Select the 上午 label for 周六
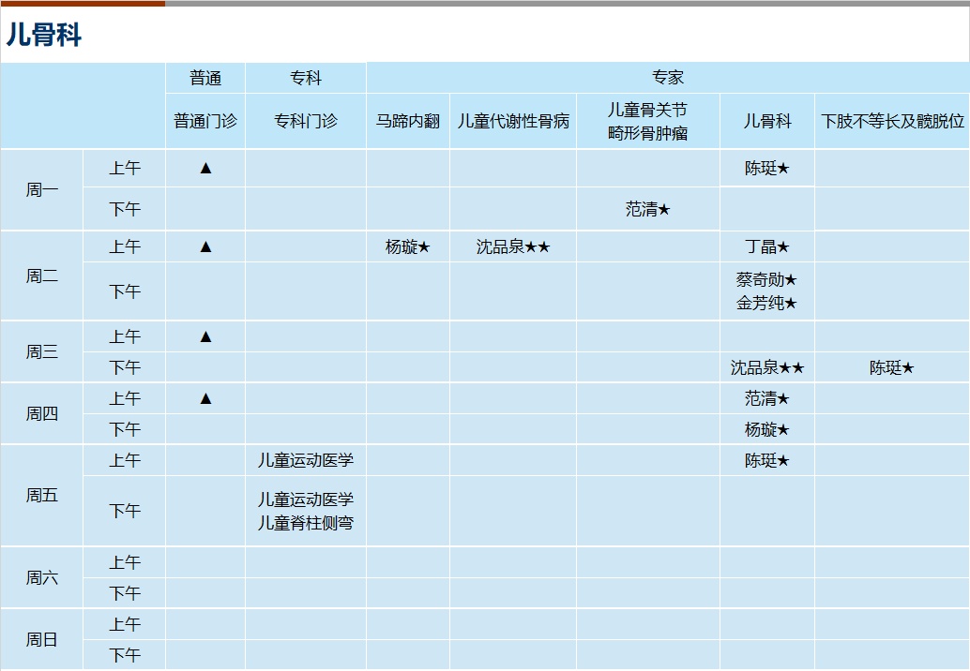 tap(125, 563)
